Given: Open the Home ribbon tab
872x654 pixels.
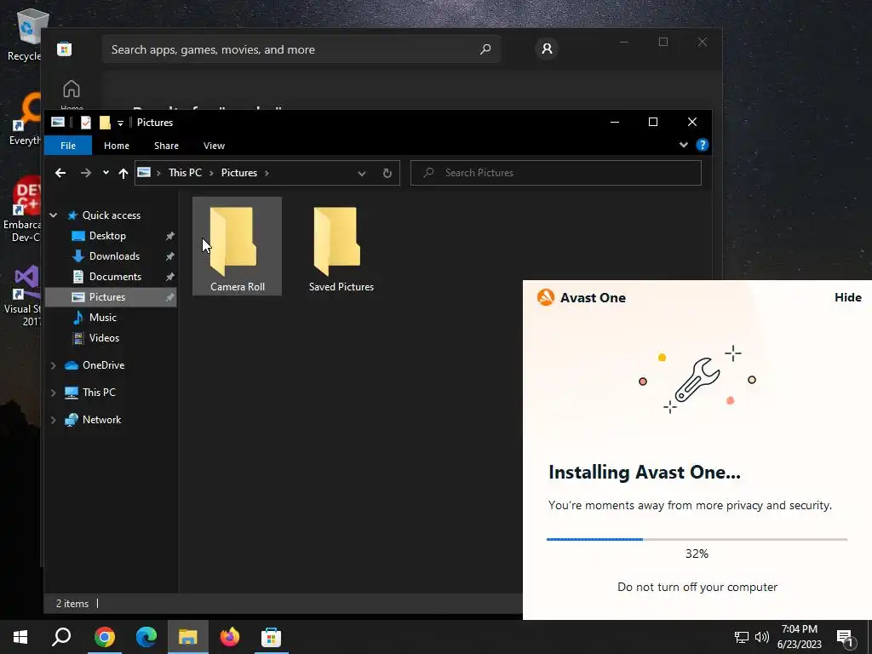Looking at the screenshot, I should [x=116, y=146].
